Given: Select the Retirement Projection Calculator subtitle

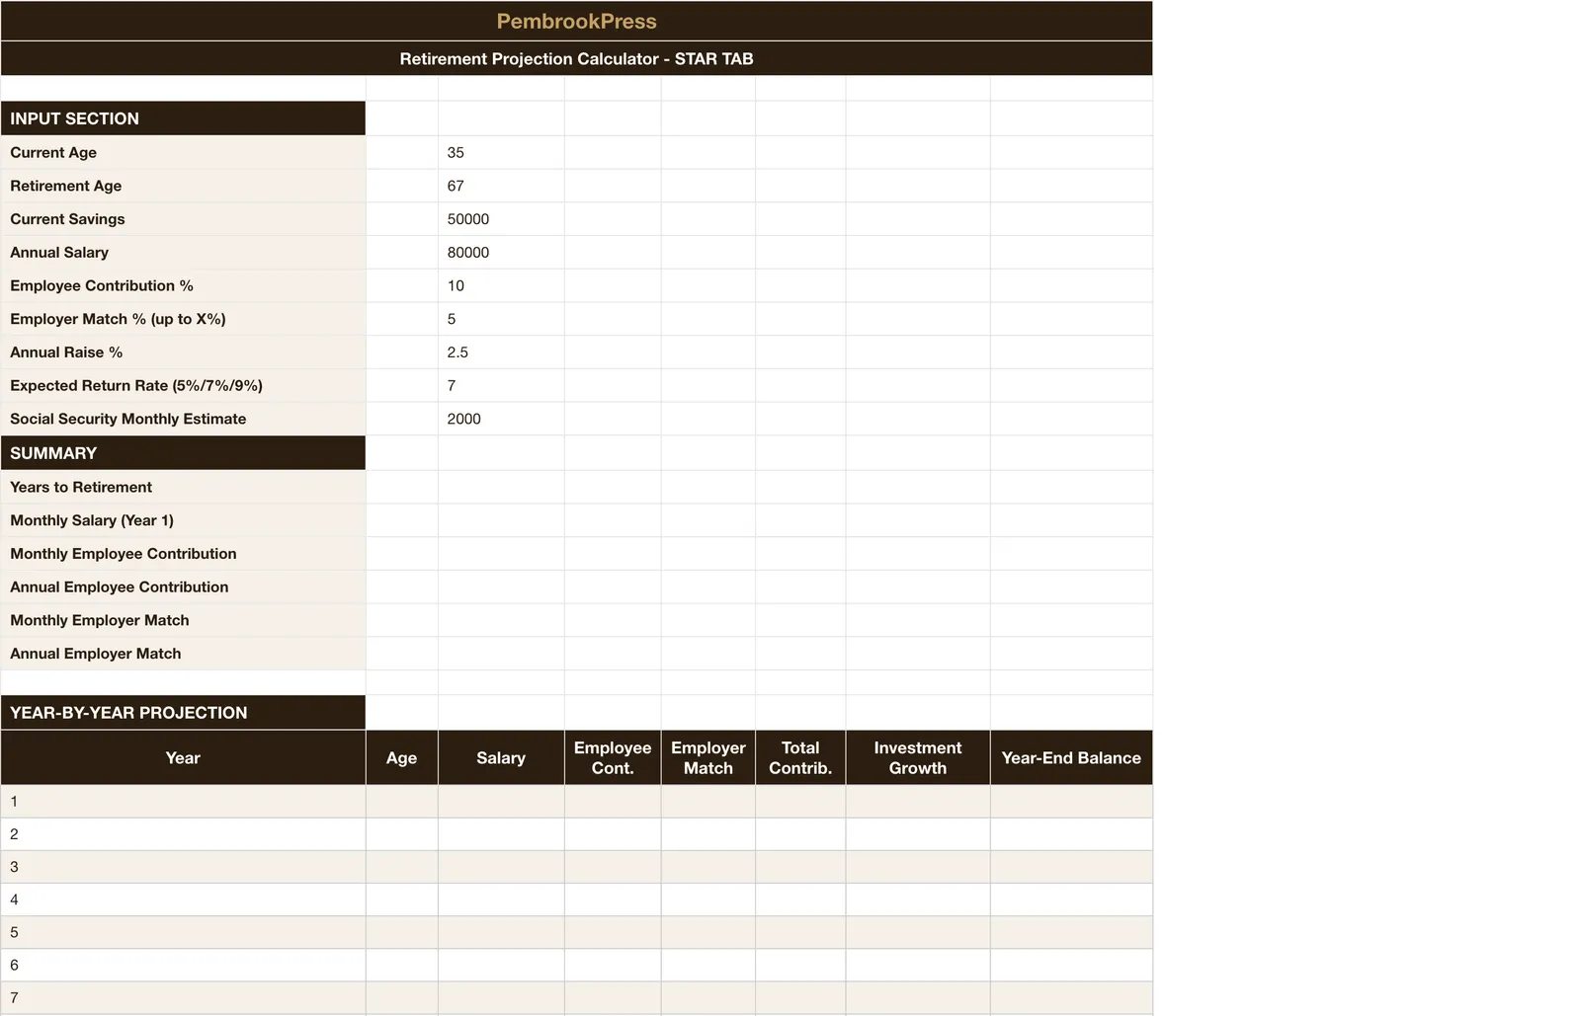Looking at the screenshot, I should pos(576,58).
